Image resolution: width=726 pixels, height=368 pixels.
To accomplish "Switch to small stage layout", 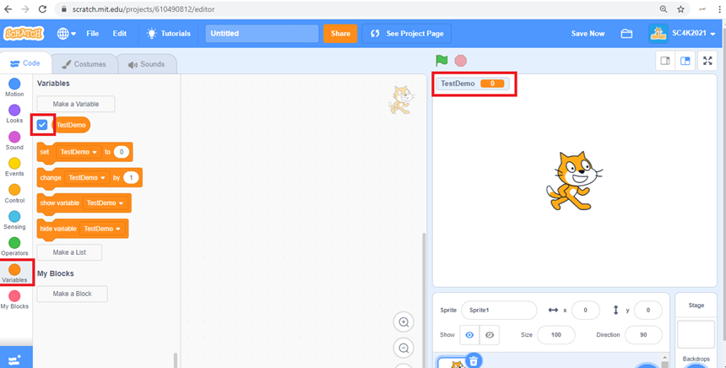I will (665, 61).
